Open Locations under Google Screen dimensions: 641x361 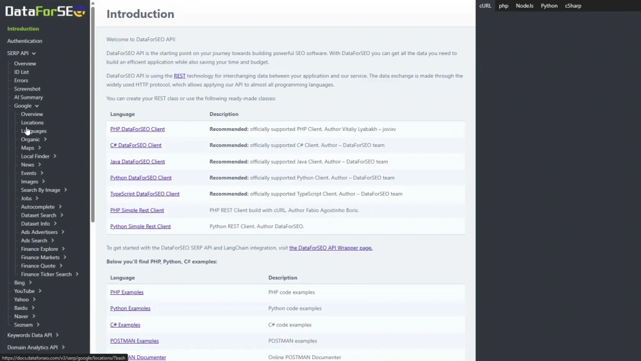pyautogui.click(x=32, y=122)
